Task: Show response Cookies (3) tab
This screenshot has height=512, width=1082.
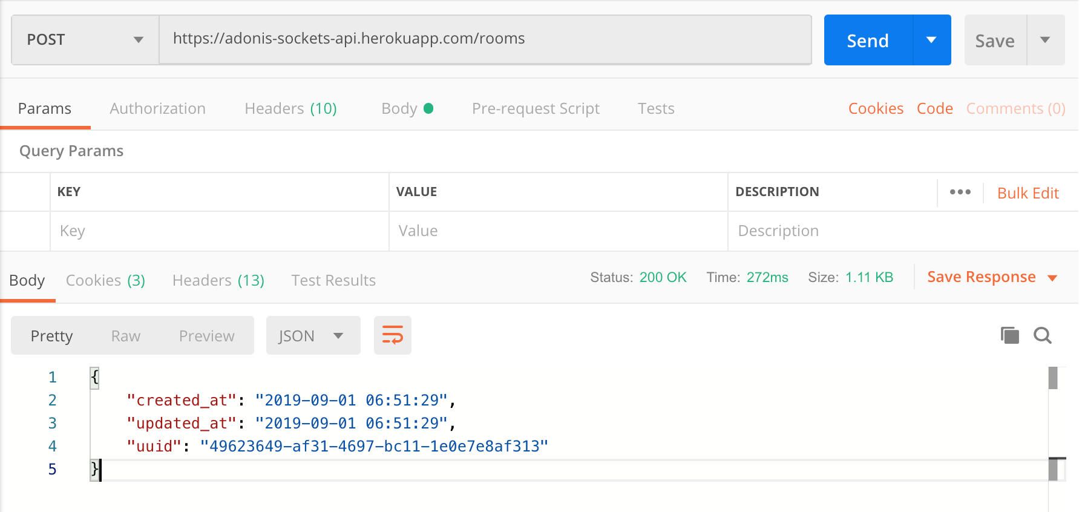Action: (105, 281)
